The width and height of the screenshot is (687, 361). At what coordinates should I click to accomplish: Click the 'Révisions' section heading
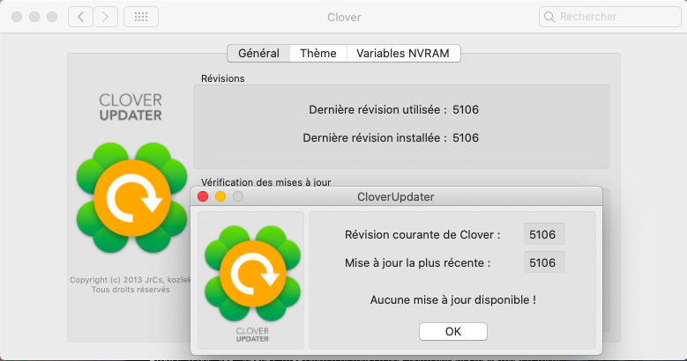click(222, 78)
